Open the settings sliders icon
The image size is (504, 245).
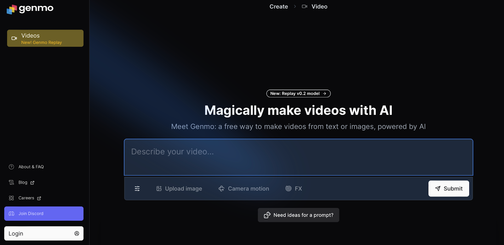(x=137, y=188)
